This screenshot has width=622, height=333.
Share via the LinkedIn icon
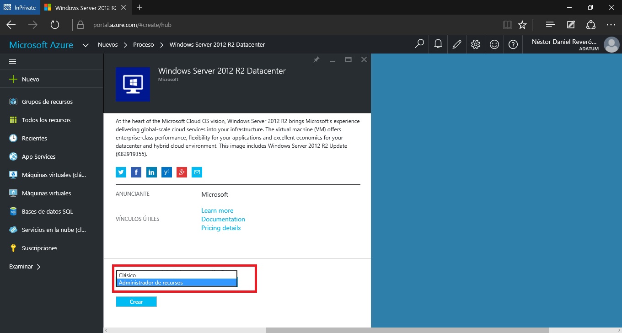151,172
